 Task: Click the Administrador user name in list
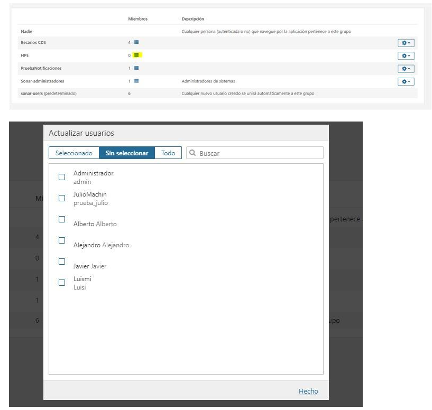[94, 173]
